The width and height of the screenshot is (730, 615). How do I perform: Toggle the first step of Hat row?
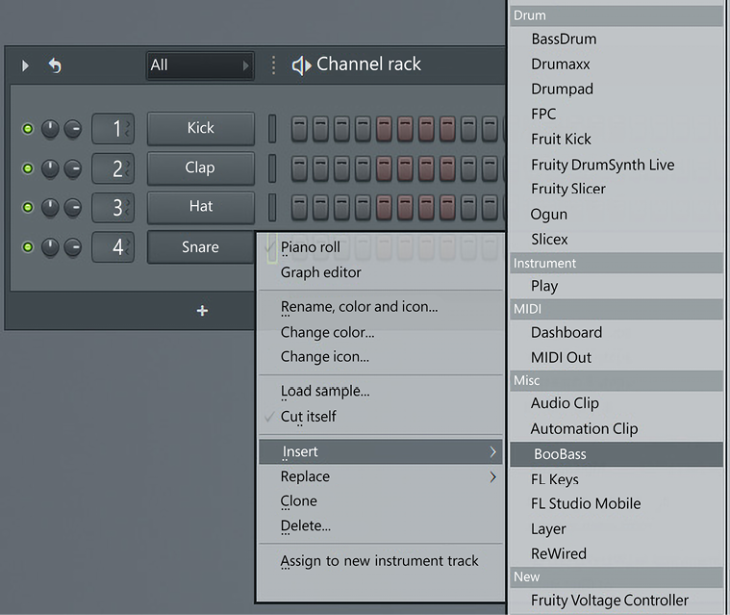pyautogui.click(x=299, y=207)
